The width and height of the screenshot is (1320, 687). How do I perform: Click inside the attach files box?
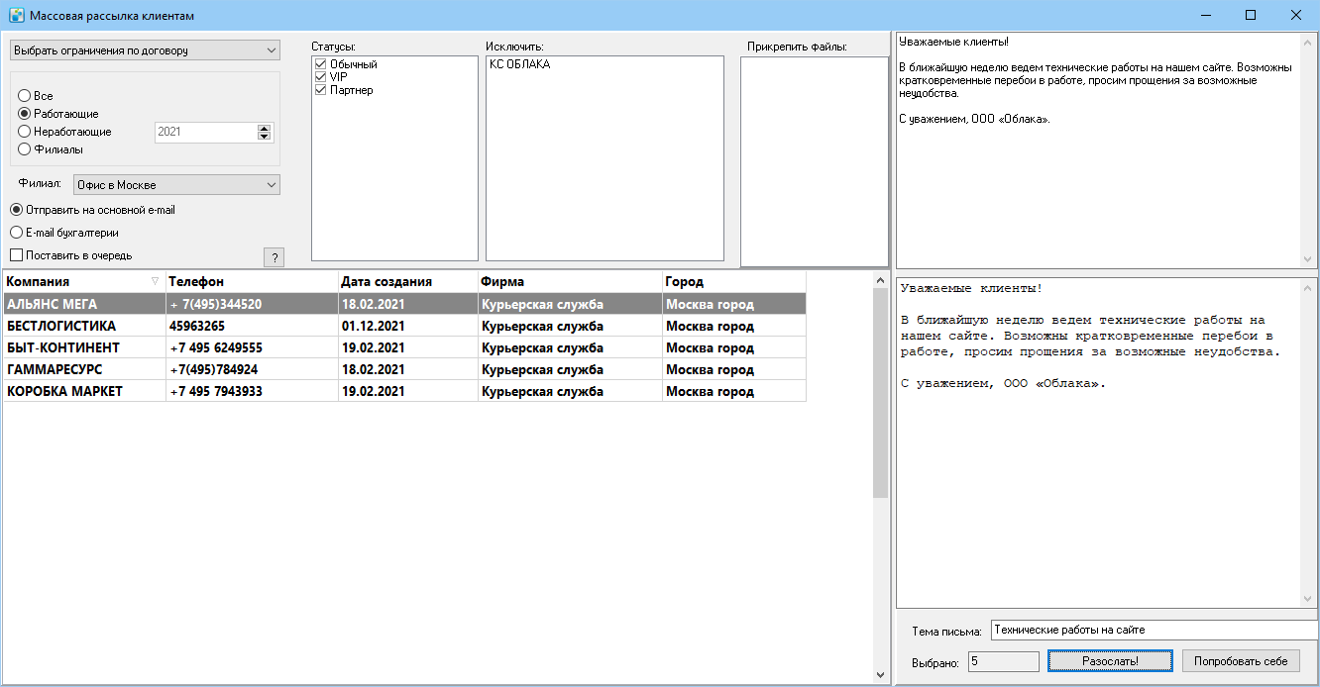pos(815,161)
